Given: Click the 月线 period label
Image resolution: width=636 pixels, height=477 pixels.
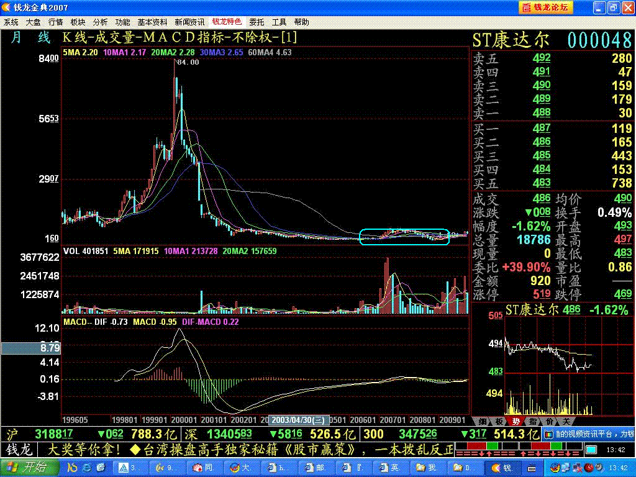Looking at the screenshot, I should point(31,38).
